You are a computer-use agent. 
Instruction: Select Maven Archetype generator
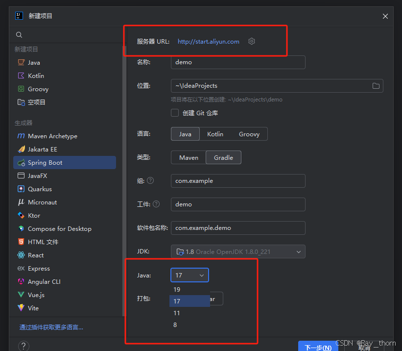click(x=65, y=136)
